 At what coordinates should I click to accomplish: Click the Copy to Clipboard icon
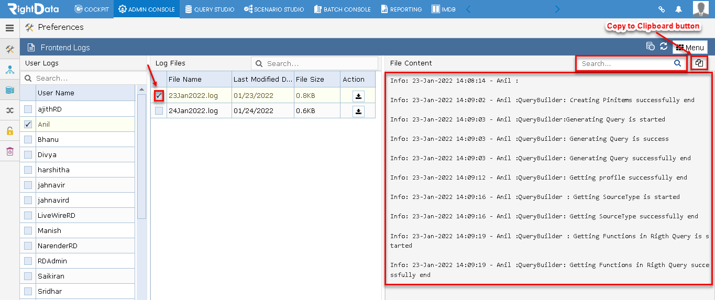[x=699, y=63]
